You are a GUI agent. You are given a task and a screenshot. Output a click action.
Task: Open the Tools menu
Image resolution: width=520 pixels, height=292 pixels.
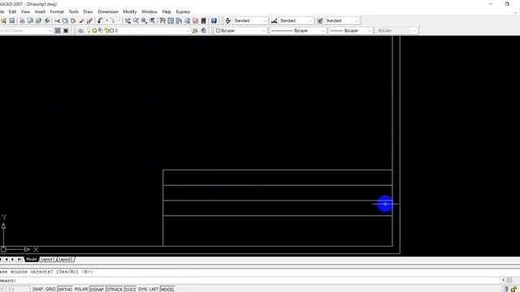tap(74, 11)
